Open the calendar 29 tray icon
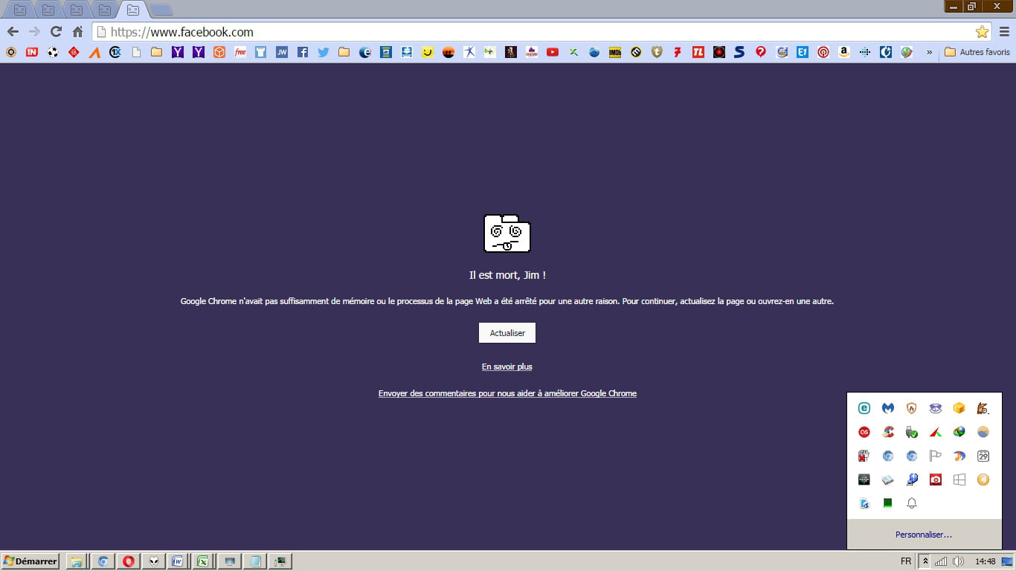 point(983,456)
